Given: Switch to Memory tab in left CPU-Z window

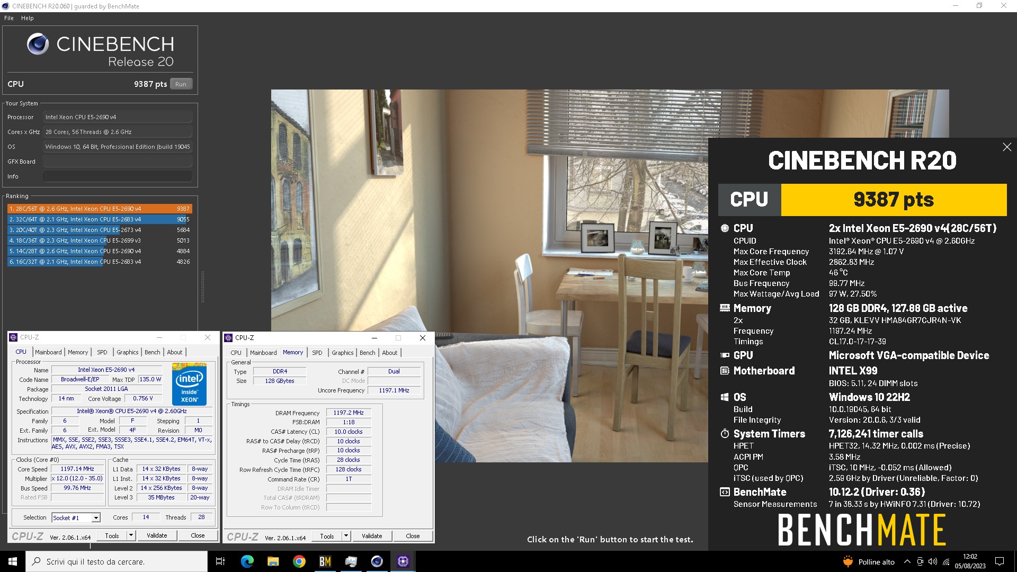Looking at the screenshot, I should coord(78,352).
